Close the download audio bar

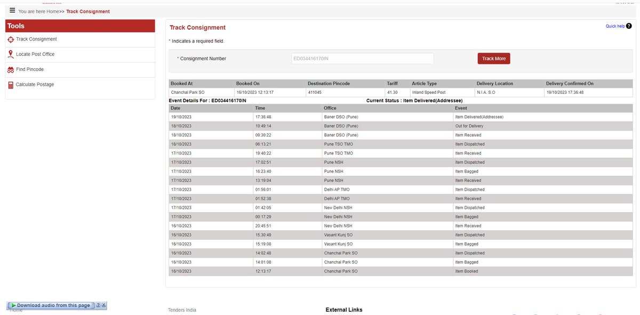point(104,305)
